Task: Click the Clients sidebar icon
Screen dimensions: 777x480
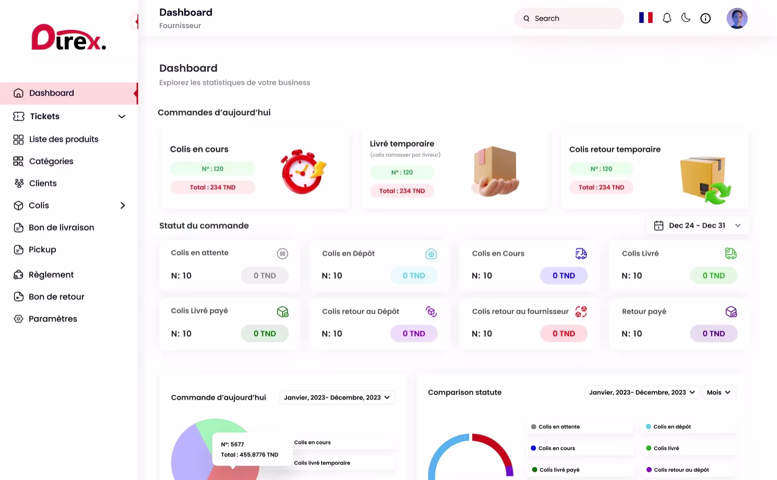Action: [18, 183]
